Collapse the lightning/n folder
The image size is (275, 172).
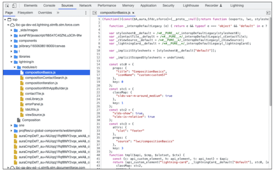click(x=11, y=62)
